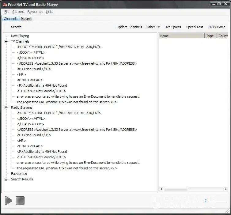231x215 pixels.
Task: Open the Links menu
Action: 49,12
